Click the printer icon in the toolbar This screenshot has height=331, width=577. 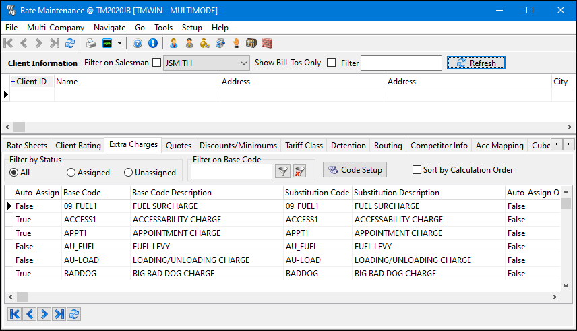point(90,43)
